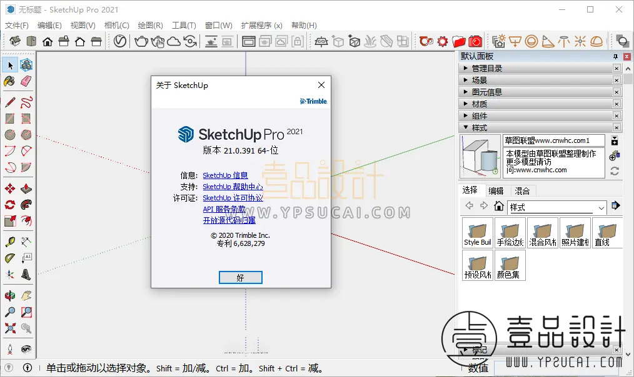The width and height of the screenshot is (634, 377).
Task: Switch to the 混合 styles tab
Action: point(523,190)
